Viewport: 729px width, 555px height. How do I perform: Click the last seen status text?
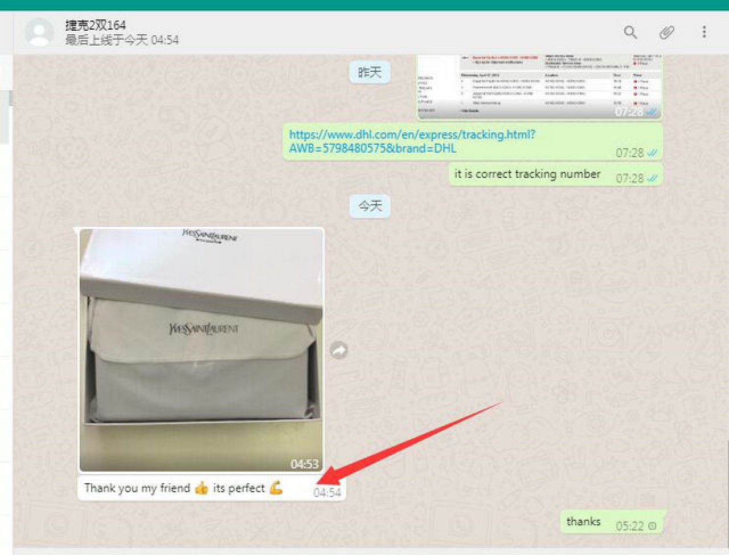pos(122,40)
